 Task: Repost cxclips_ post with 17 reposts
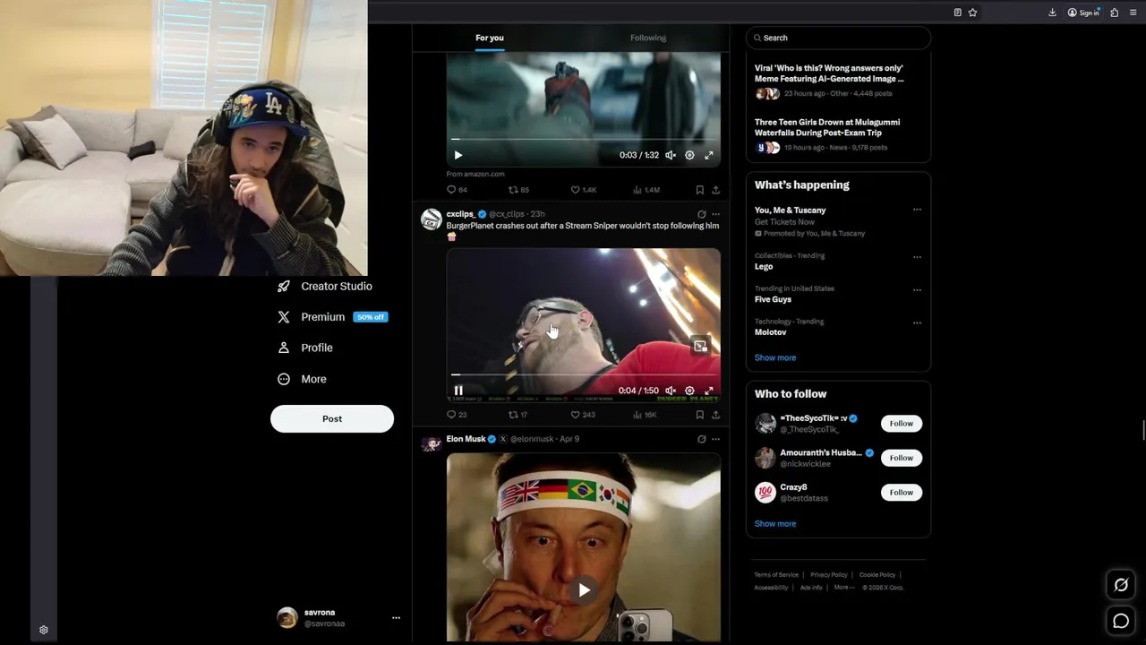[x=517, y=415]
